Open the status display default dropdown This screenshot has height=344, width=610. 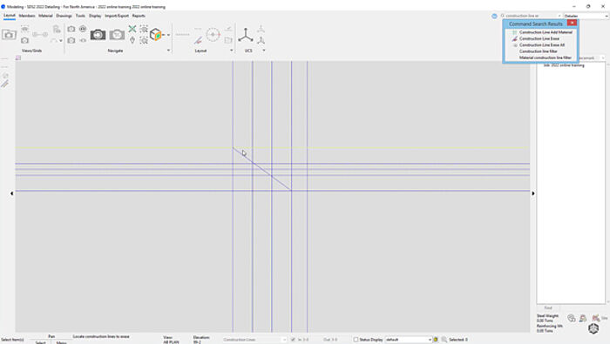pyautogui.click(x=409, y=340)
